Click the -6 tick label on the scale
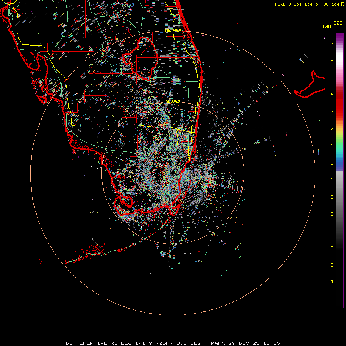 pos(330,265)
